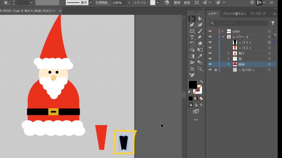This screenshot has width=282, height=158.
Task: Expand the 帽子 group
Action: [228, 53]
